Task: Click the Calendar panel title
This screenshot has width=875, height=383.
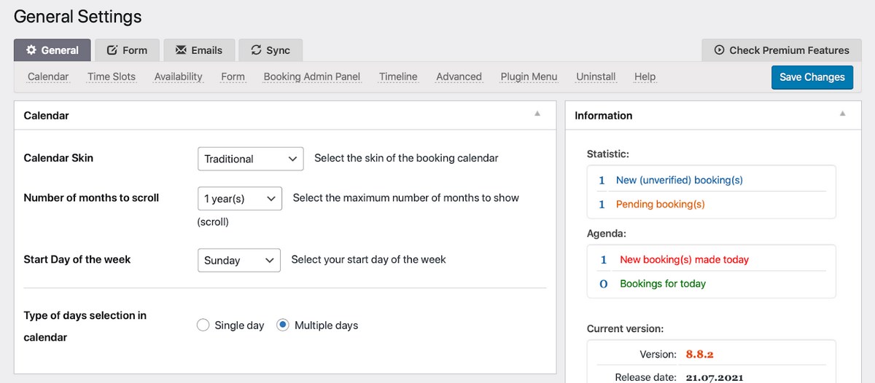Action: [x=46, y=115]
